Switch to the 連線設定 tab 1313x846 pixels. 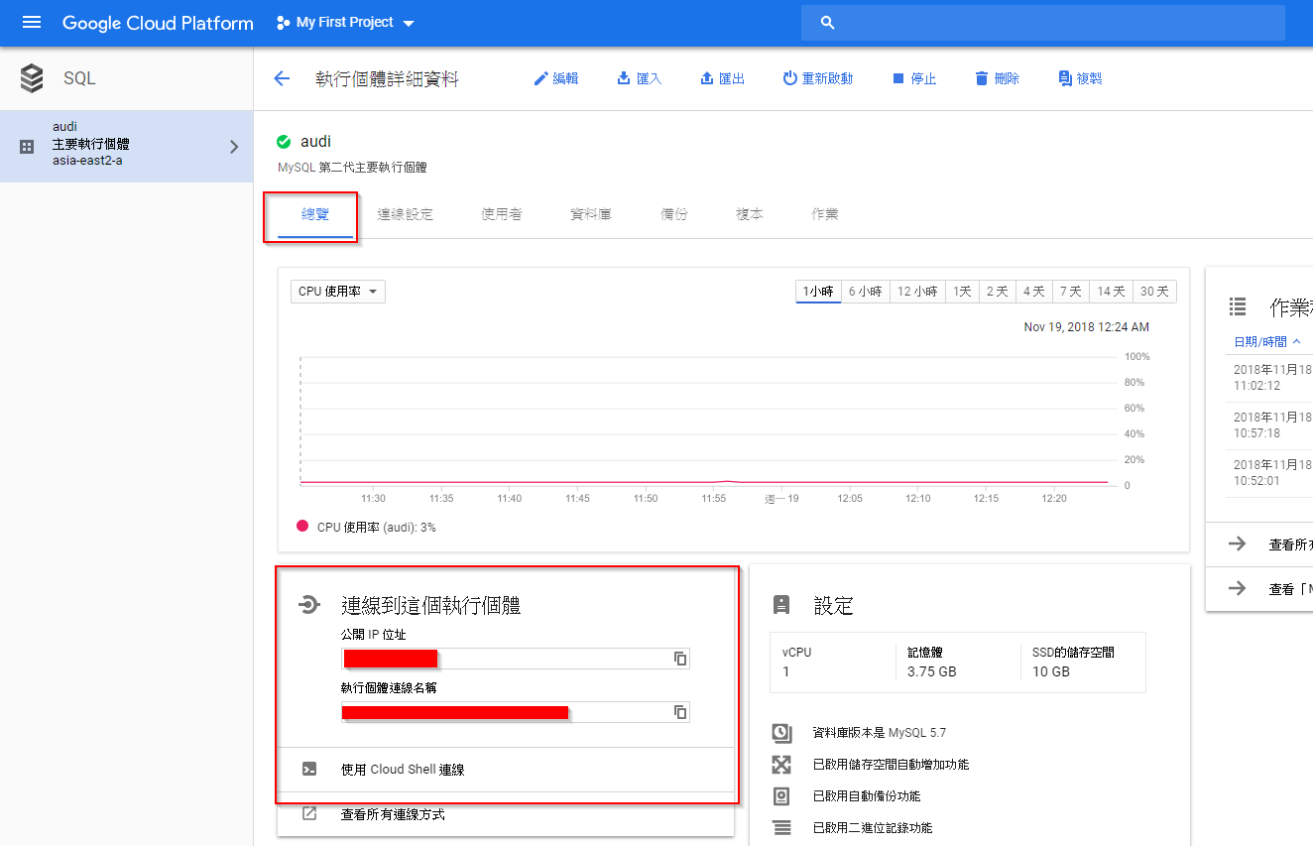(405, 213)
